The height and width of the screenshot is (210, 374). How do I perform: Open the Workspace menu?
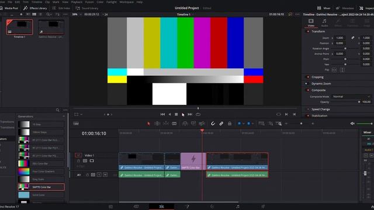126,2
